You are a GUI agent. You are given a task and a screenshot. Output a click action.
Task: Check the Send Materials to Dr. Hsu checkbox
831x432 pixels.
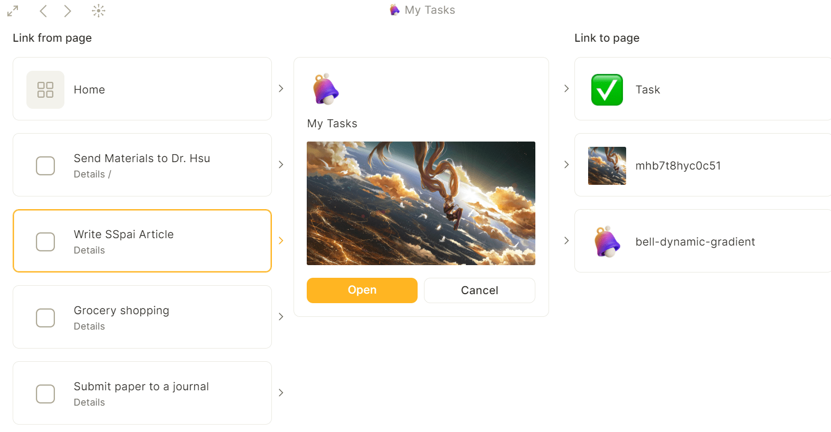pyautogui.click(x=45, y=166)
